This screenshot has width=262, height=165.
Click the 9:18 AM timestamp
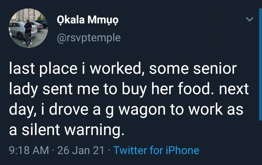point(29,150)
